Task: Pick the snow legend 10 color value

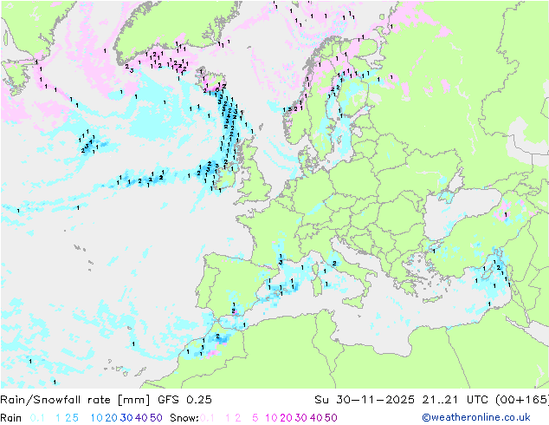Action: (271, 418)
